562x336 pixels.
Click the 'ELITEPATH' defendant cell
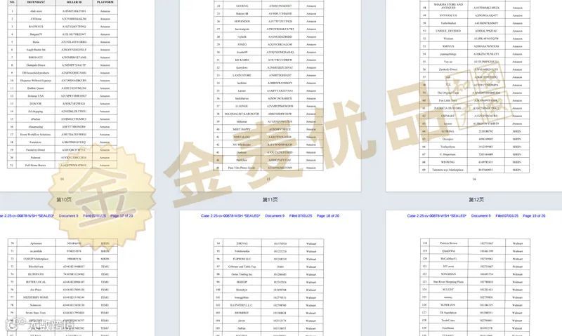click(37, 274)
